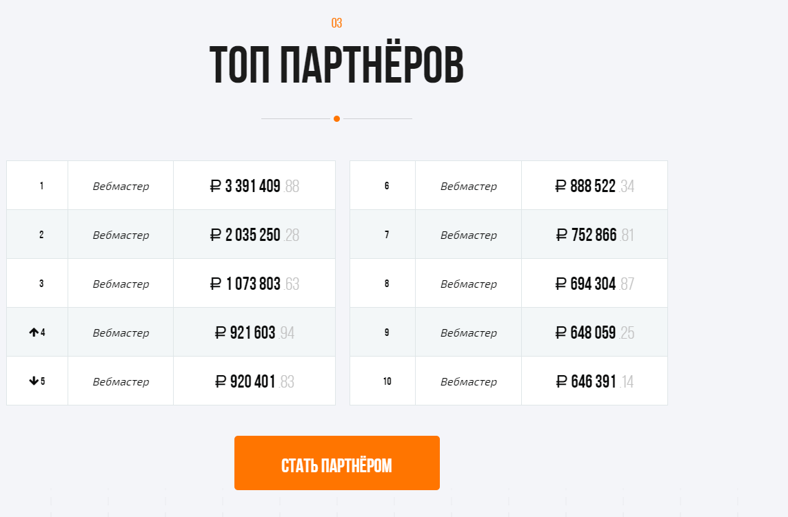788x517 pixels.
Task: Select the amount 1 073 803.63
Action: click(254, 283)
